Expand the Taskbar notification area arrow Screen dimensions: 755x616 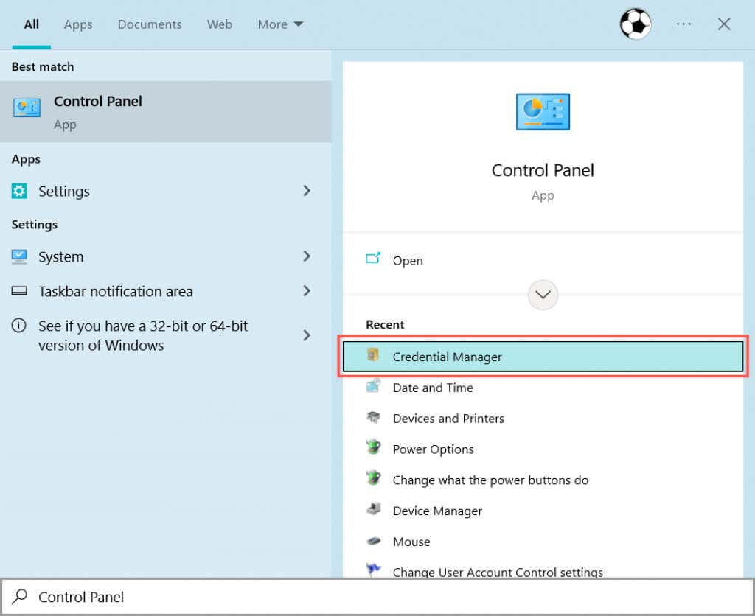(307, 290)
